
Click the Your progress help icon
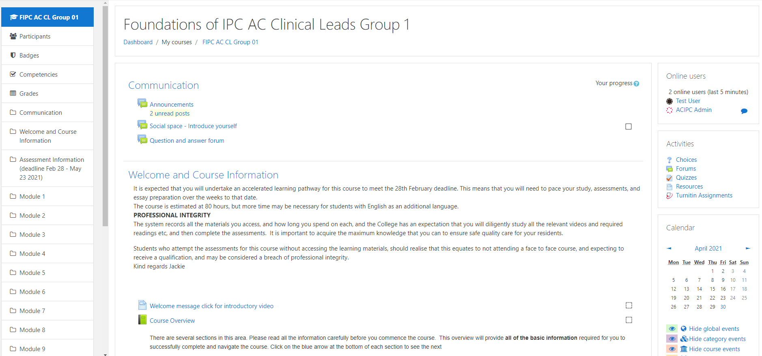click(636, 84)
